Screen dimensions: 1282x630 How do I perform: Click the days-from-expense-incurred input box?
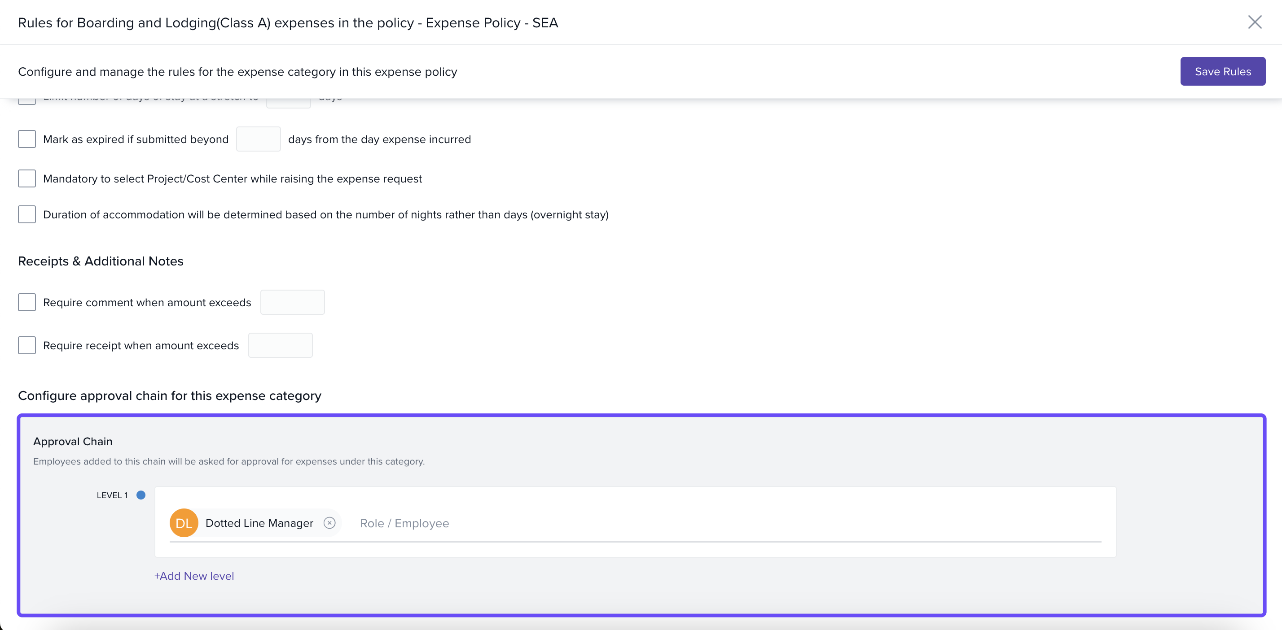258,139
